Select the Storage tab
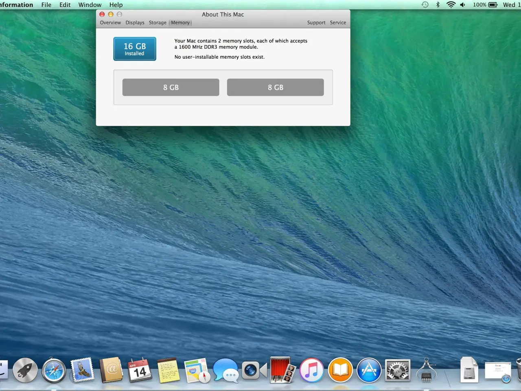Image resolution: width=521 pixels, height=391 pixels. coord(158,23)
